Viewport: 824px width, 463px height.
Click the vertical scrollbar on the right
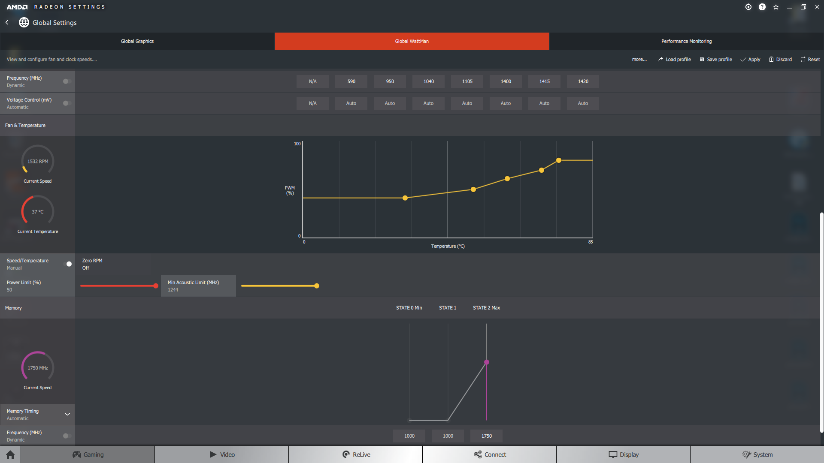click(821, 322)
